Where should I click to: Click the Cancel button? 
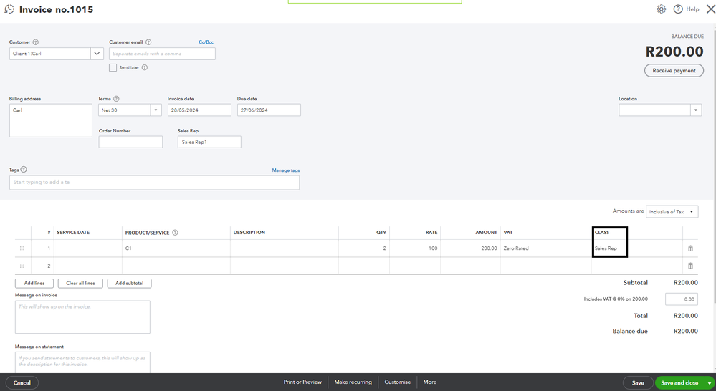[22, 383]
